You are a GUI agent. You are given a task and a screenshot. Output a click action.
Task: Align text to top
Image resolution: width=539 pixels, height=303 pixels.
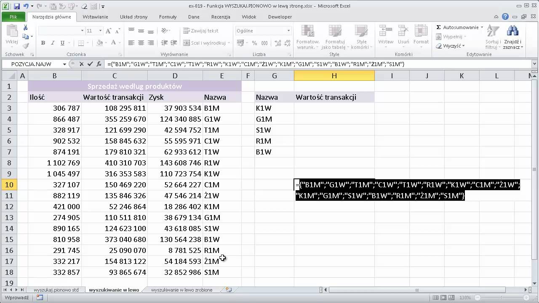pos(131,31)
